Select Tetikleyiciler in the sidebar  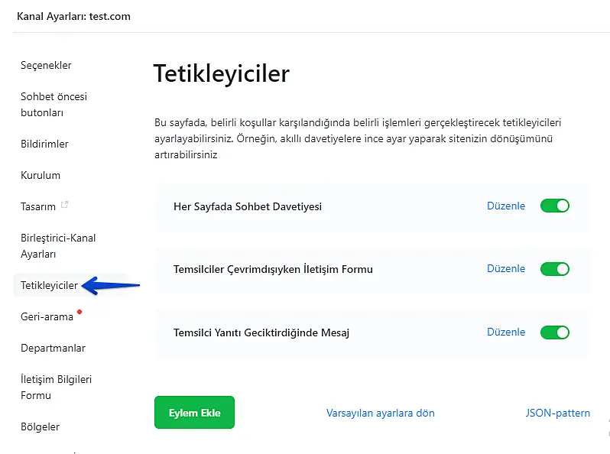coord(49,286)
